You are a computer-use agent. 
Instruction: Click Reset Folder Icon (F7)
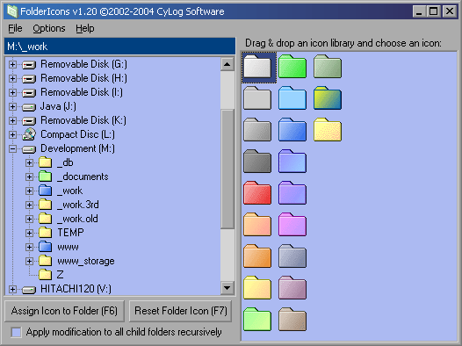click(181, 311)
